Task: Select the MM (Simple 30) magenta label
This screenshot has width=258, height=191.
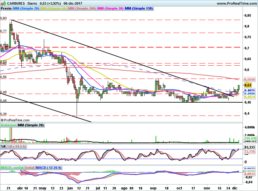Action: (110, 9)
